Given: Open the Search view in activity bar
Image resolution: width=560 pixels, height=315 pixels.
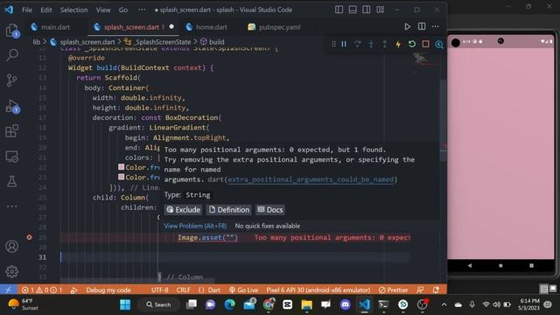Looking at the screenshot, I should coord(12,55).
